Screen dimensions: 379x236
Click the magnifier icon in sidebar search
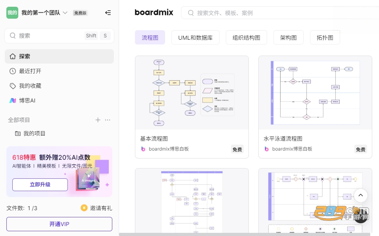coord(13,36)
